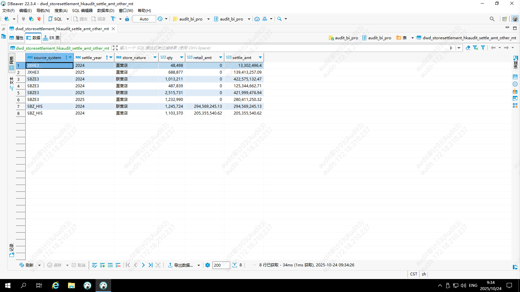This screenshot has width=520, height=292.
Task: Click the new database connection plug icon
Action: point(6,19)
